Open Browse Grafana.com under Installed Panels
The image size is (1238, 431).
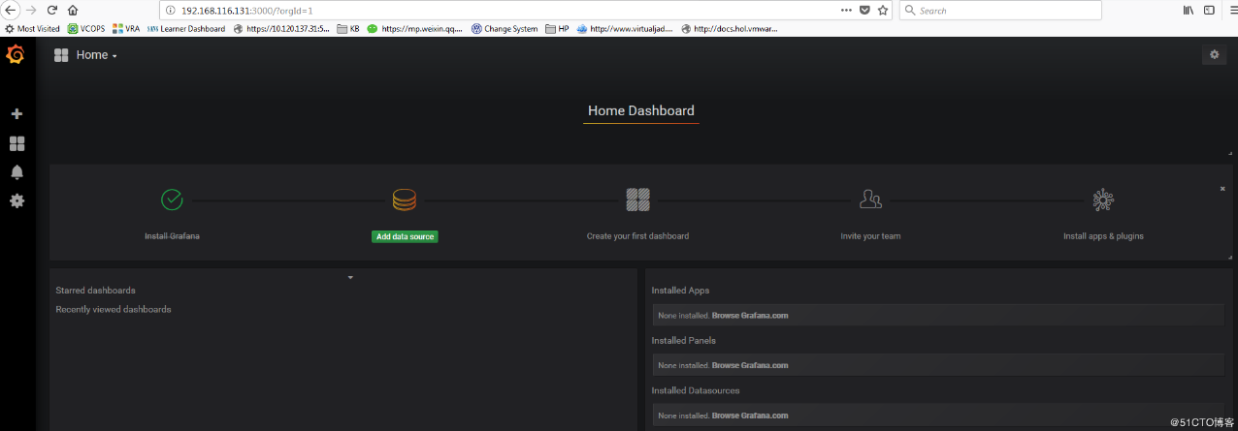750,366
